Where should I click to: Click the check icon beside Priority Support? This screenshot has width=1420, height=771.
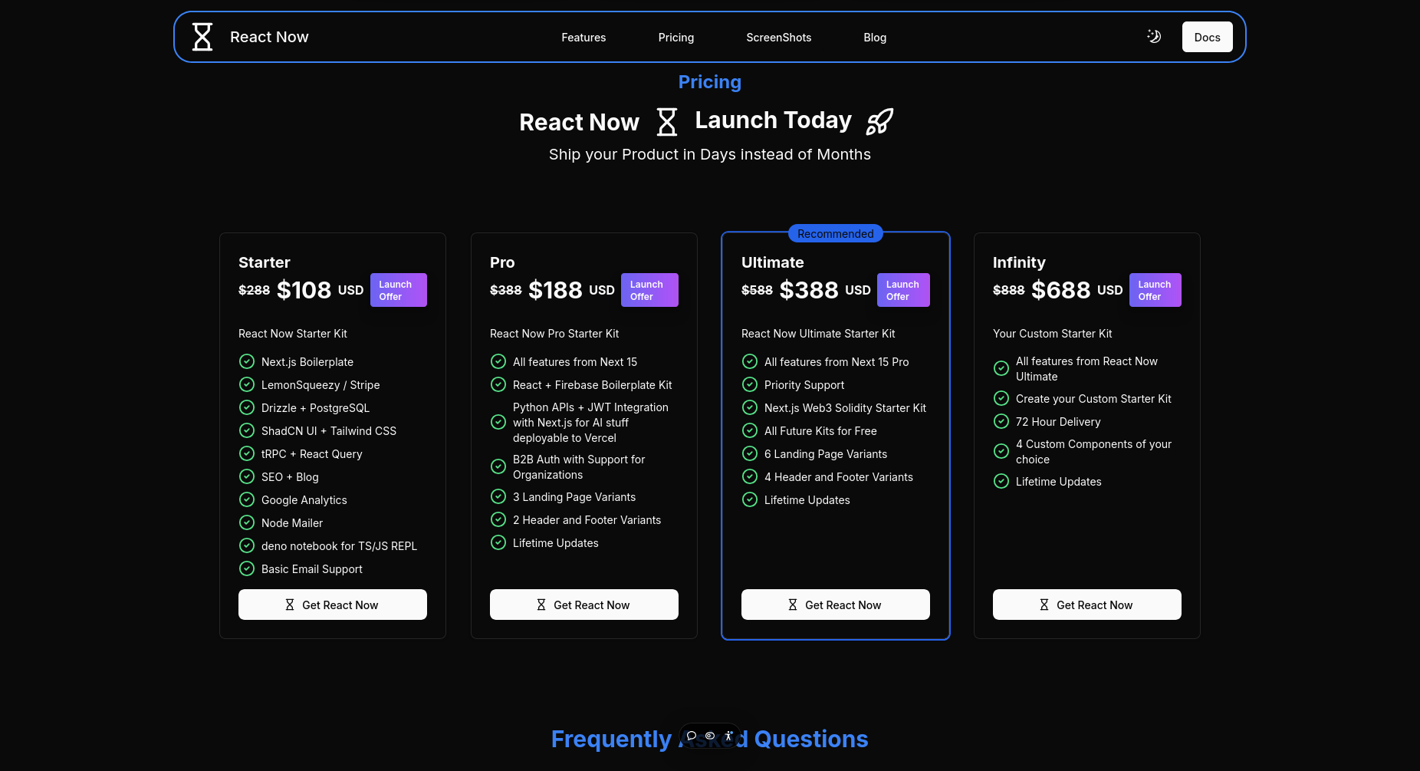(750, 384)
